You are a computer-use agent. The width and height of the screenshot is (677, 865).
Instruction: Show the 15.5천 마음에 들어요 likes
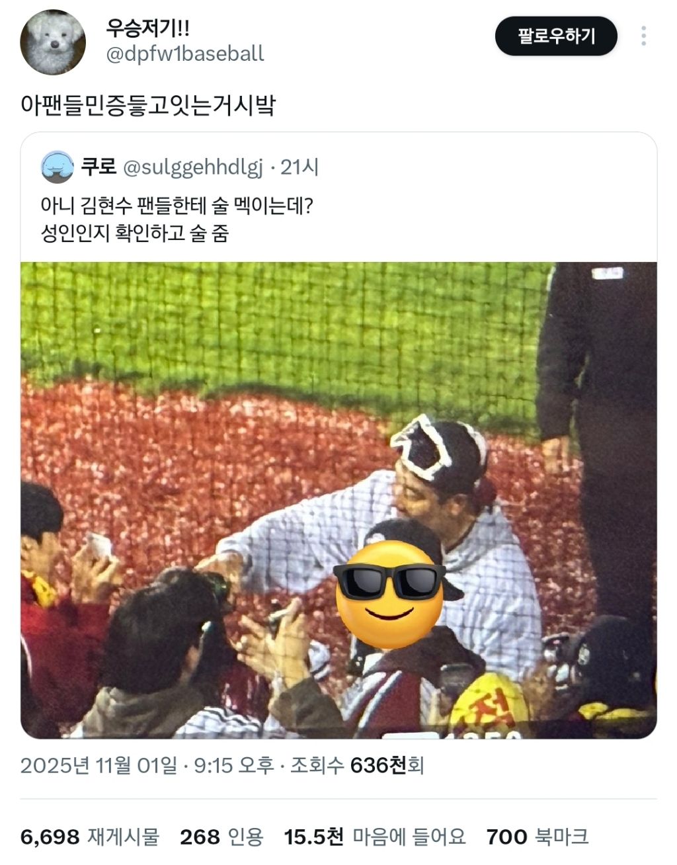(x=375, y=837)
